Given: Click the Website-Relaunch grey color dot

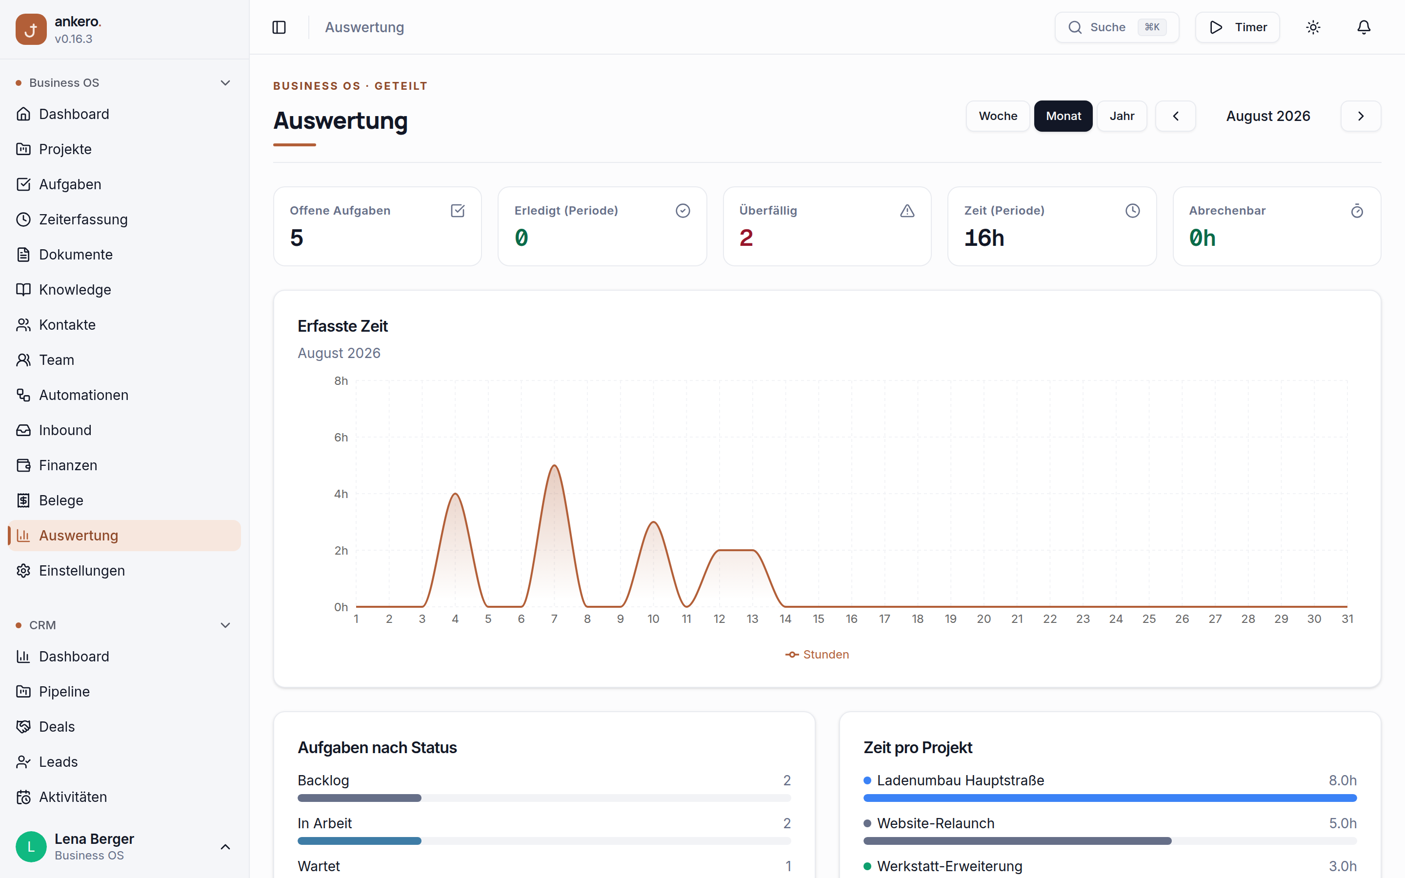Looking at the screenshot, I should 867,823.
